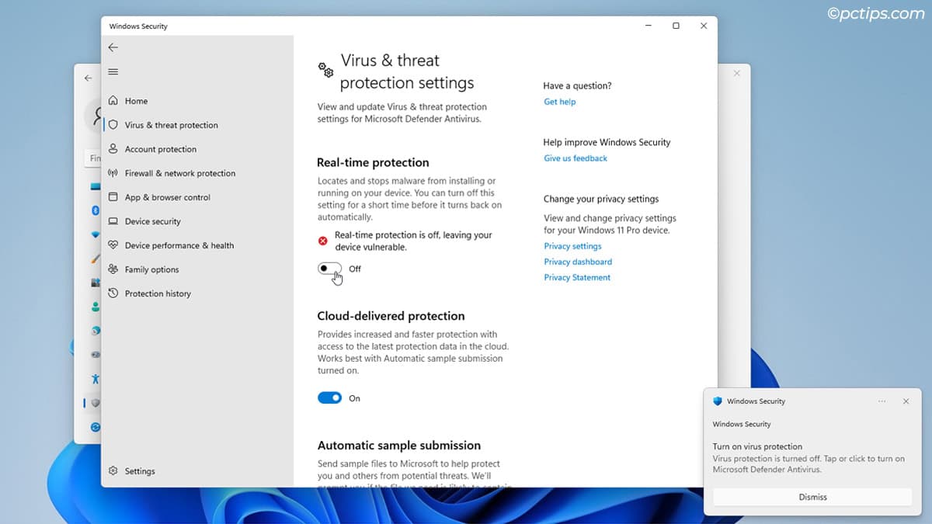This screenshot has width=932, height=524.
Task: Open the Privacy dashboard link
Action: coord(578,262)
